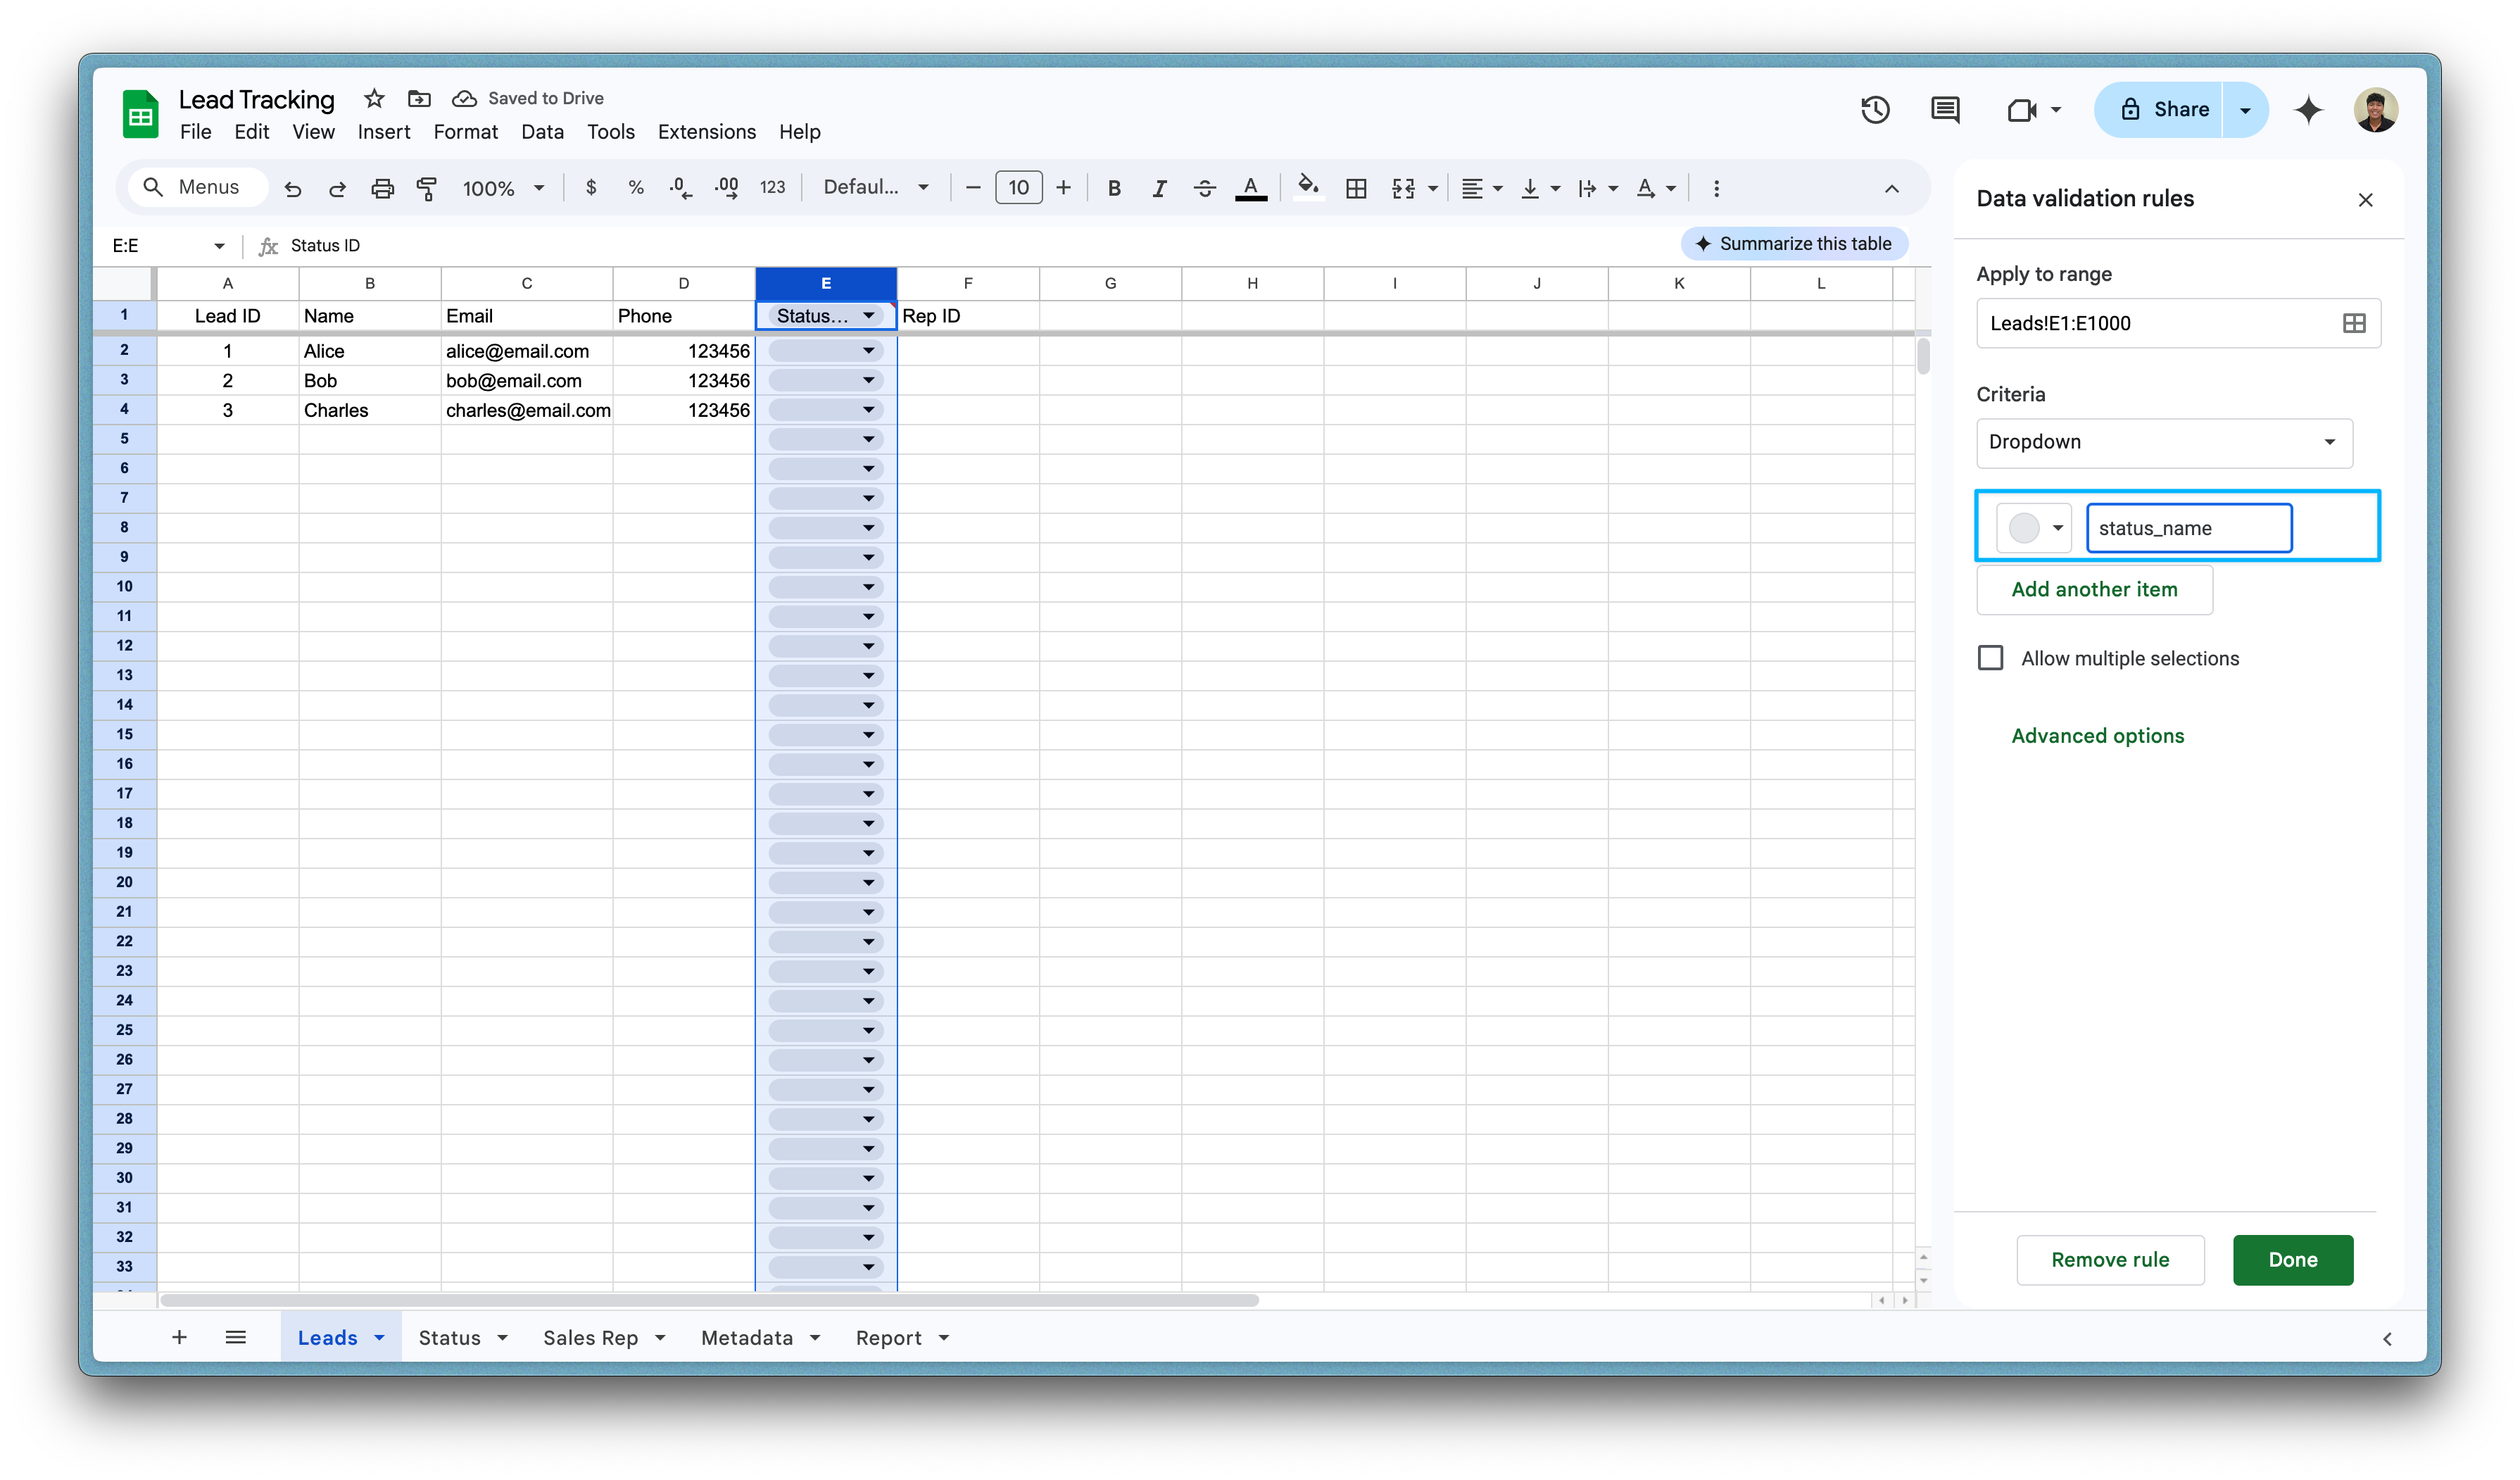
Task: Open the Insert menu
Action: [x=384, y=132]
